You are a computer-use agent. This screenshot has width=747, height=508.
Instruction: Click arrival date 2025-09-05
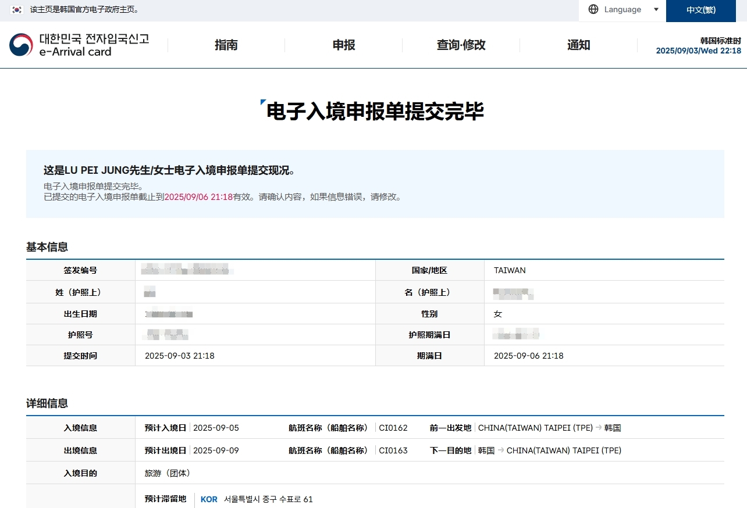216,428
